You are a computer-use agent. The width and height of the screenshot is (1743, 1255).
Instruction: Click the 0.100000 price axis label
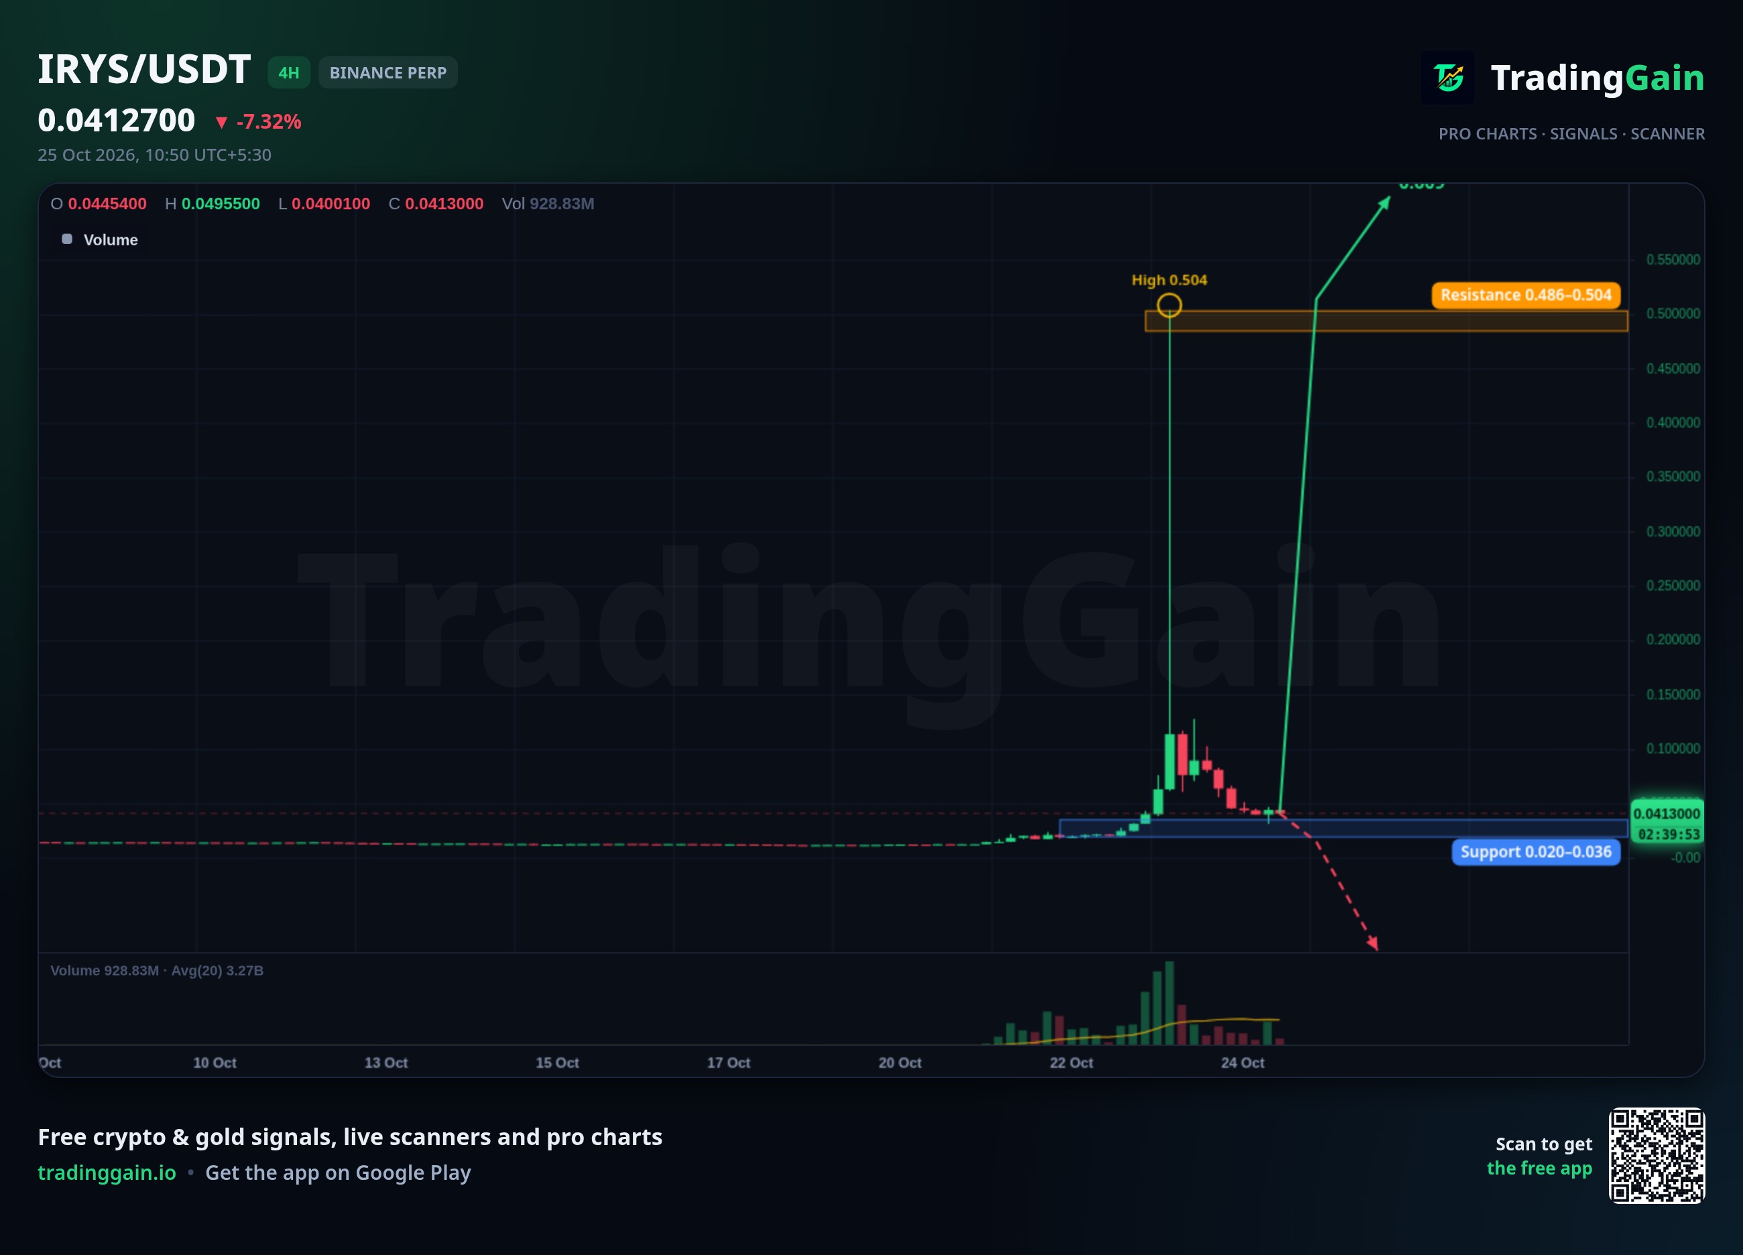pos(1673,749)
